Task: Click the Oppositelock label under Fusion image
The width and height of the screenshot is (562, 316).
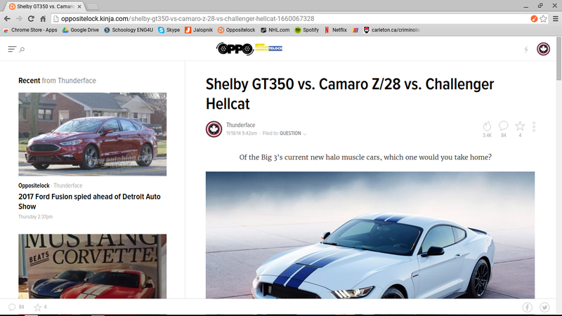Action: point(34,185)
